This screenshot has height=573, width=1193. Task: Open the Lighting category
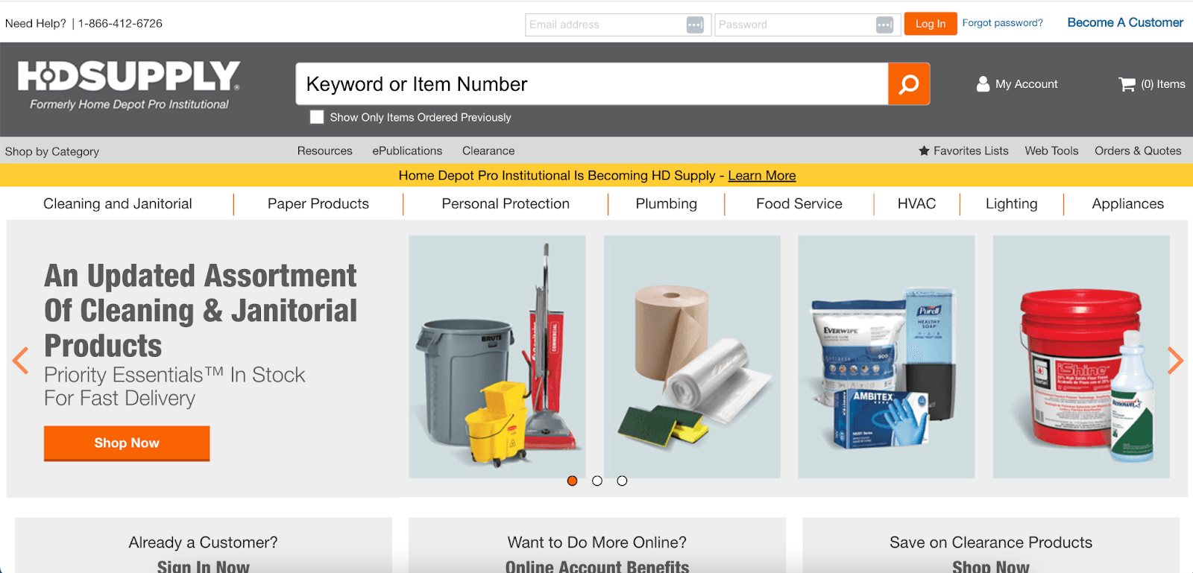click(x=1011, y=203)
